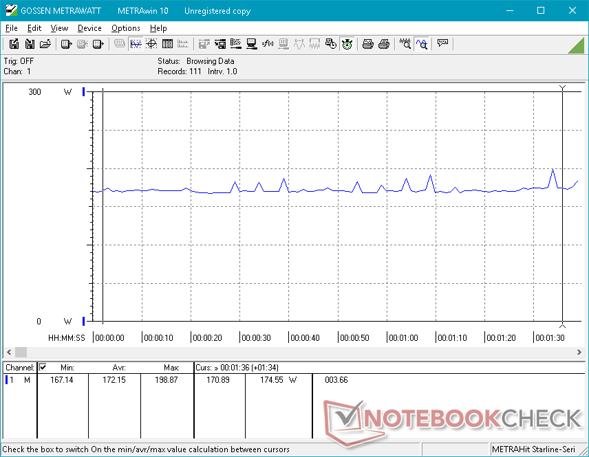Viewport: 589px width, 457px height.
Task: Click the first save disk toolbar icon
Action: tap(14, 44)
